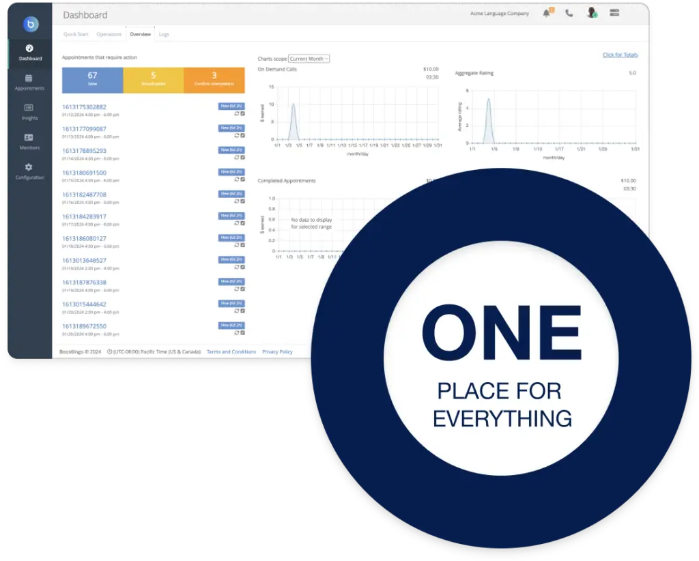This screenshot has height=561, width=699.
Task: Edit appointment 1613178895293
Action: coord(242,157)
